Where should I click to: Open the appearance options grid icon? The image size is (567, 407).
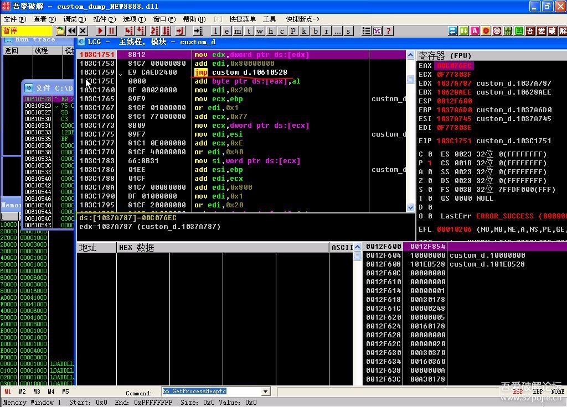[x=377, y=31]
